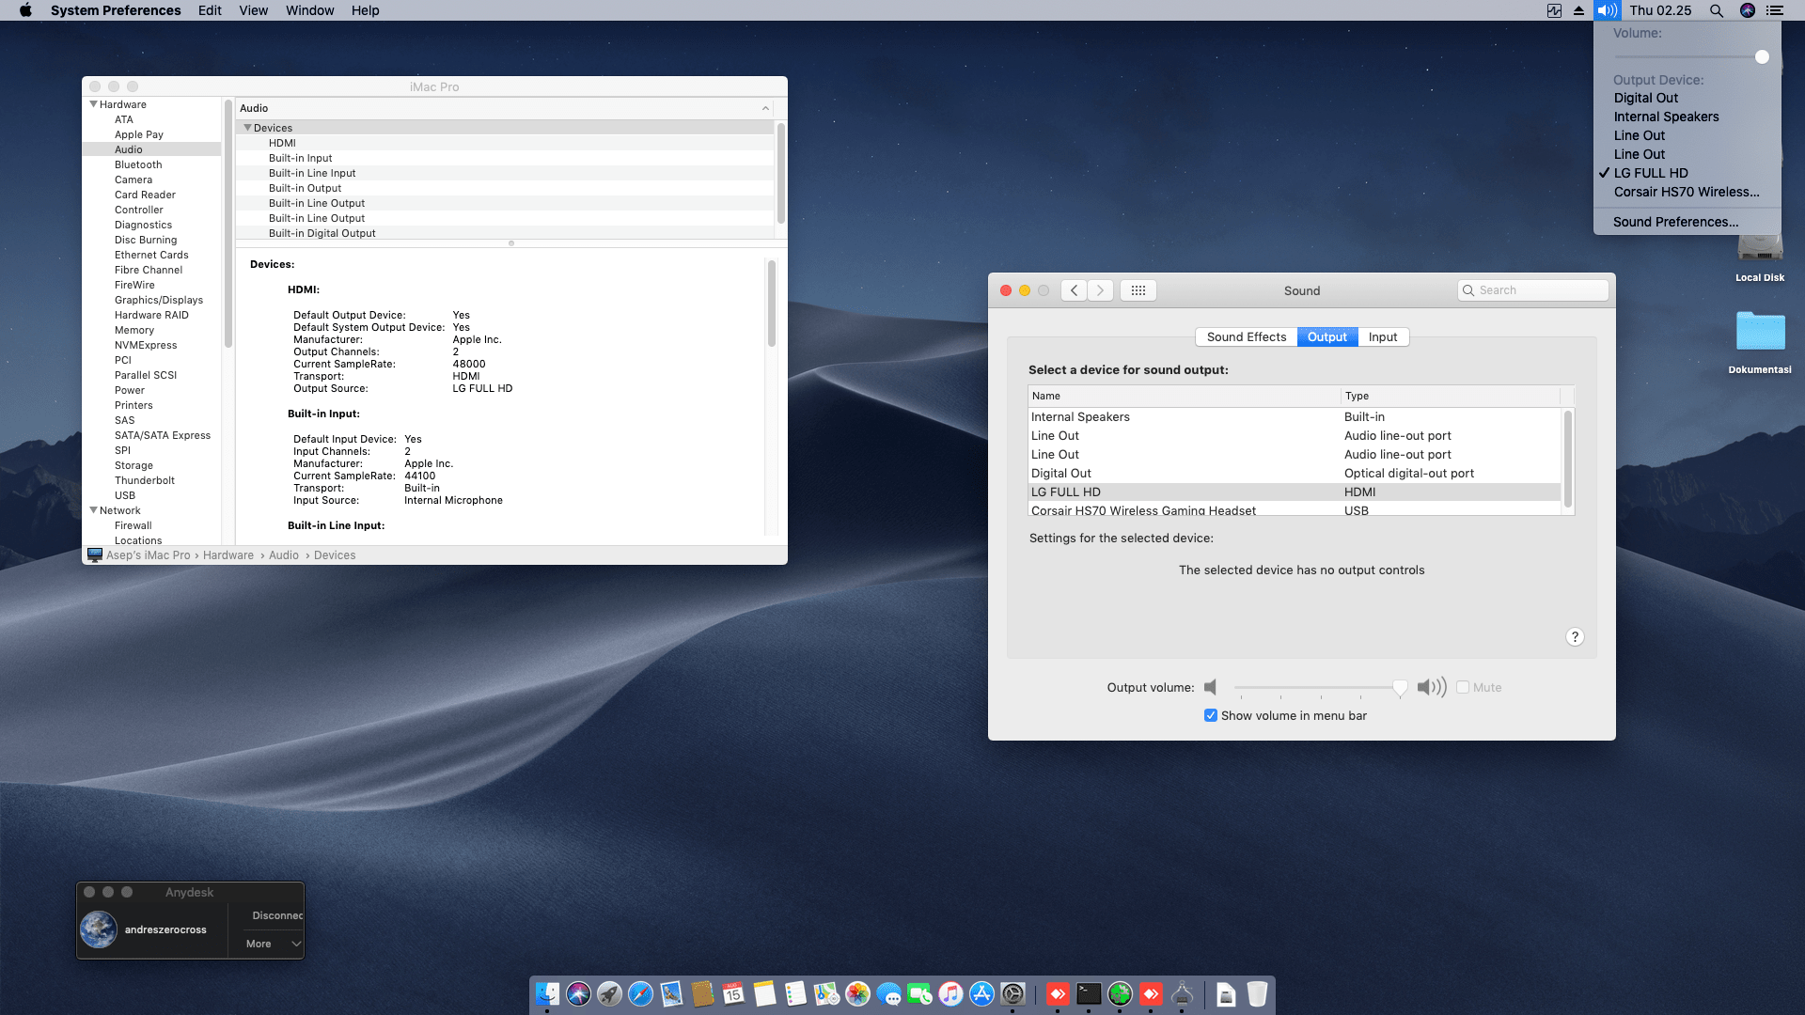Viewport: 1805px width, 1015px height.
Task: Open Mail stamp icon in dock
Action: [x=671, y=994]
